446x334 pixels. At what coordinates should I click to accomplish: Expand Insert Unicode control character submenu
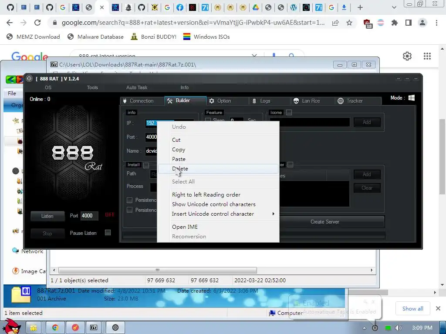coord(218,214)
